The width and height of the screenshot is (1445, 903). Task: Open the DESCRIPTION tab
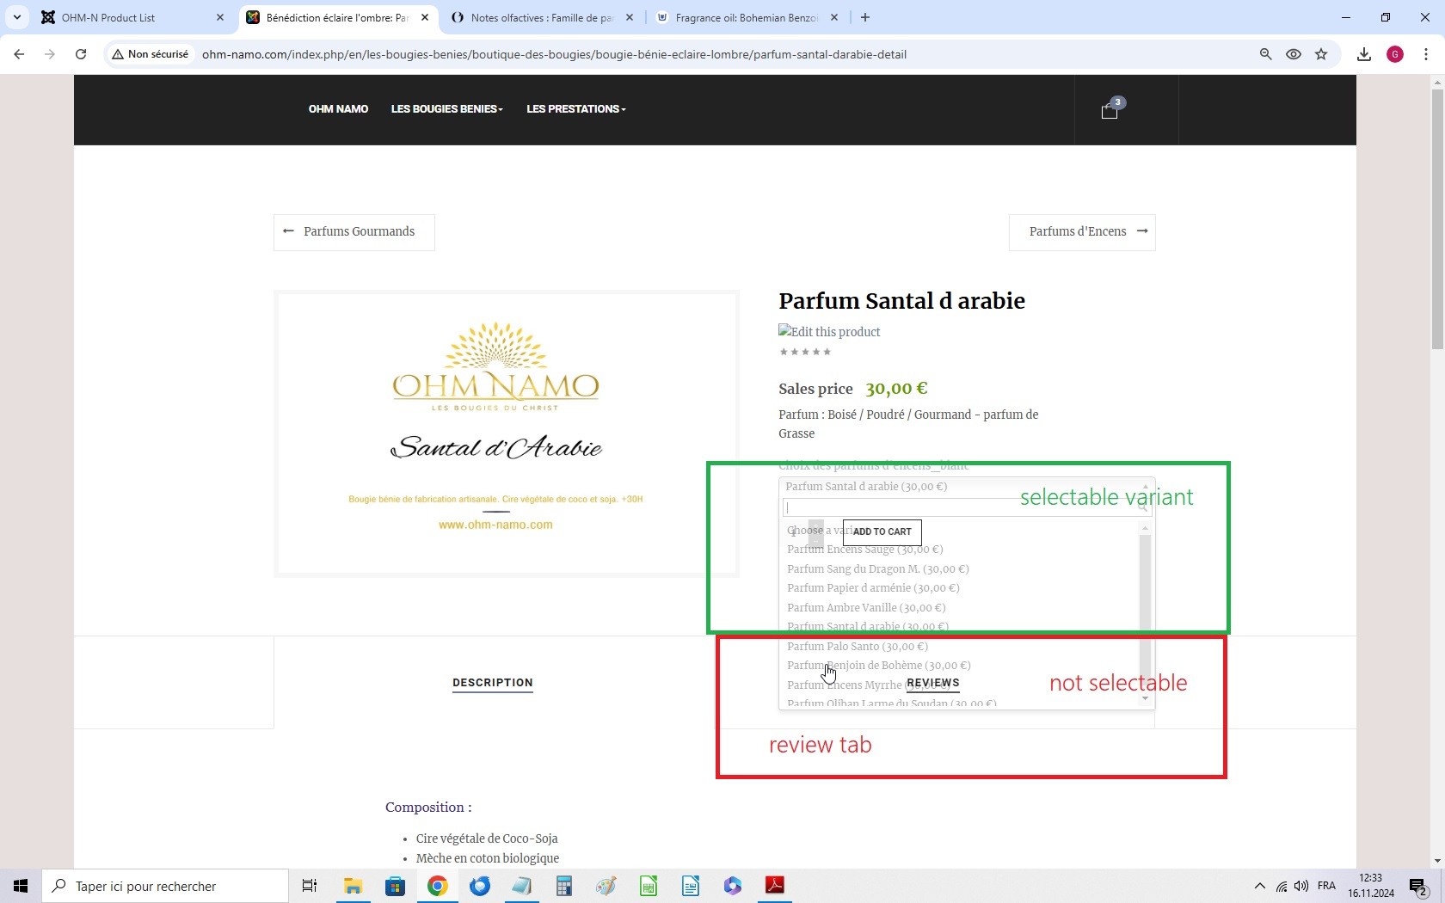[493, 683]
